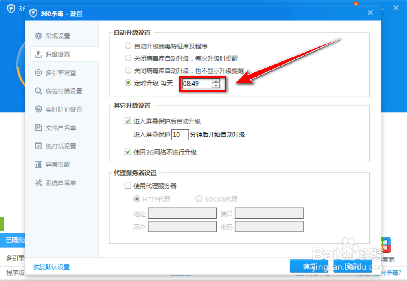Click the document icon beside 文件白名单
This screenshot has width=407, height=281.
[38, 127]
